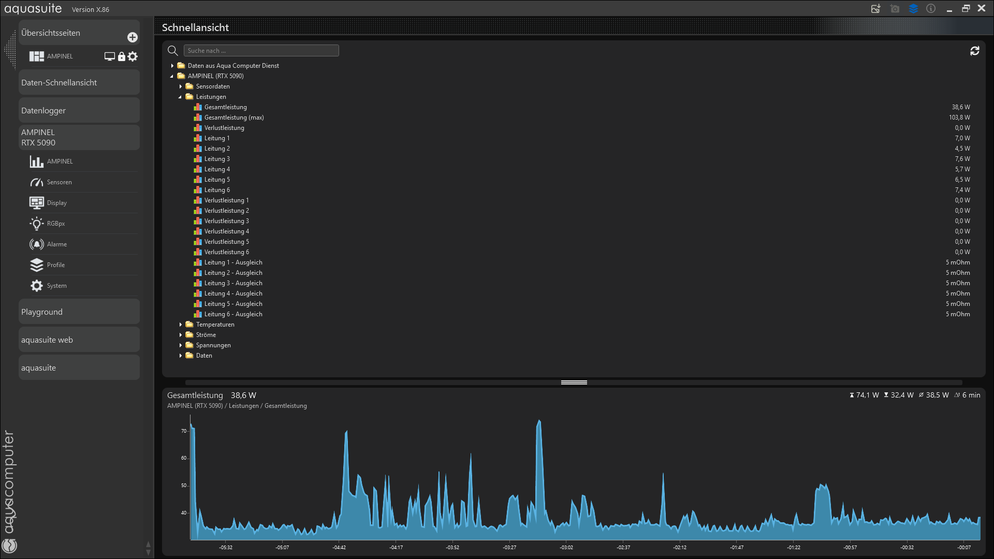This screenshot has height=559, width=994.
Task: Collapse the Leistungen folder
Action: 180,97
